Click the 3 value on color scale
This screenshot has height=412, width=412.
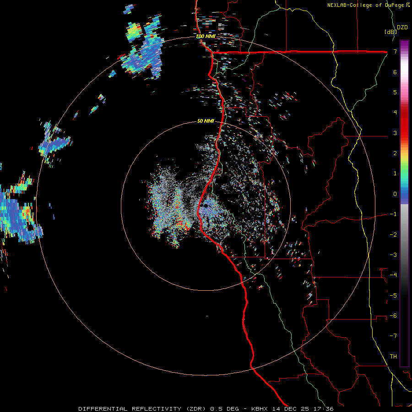[x=395, y=133]
